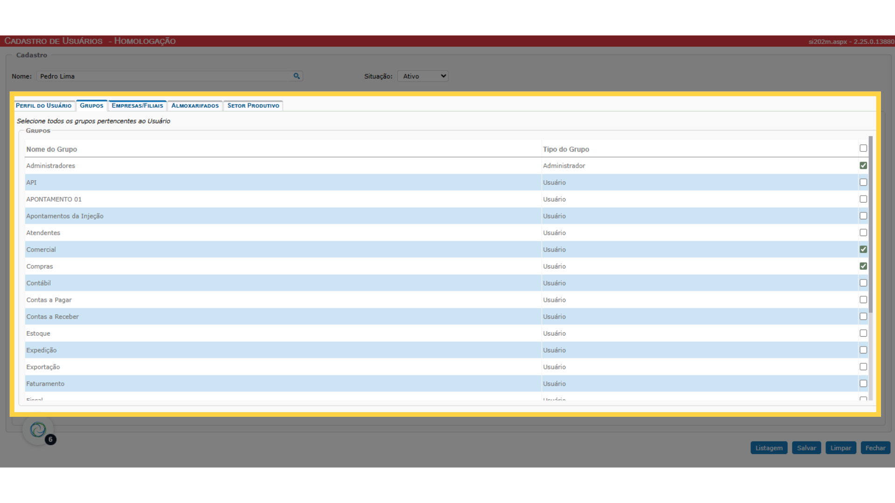This screenshot has width=895, height=503.
Task: Tick the Estoque group checkbox
Action: click(x=863, y=333)
